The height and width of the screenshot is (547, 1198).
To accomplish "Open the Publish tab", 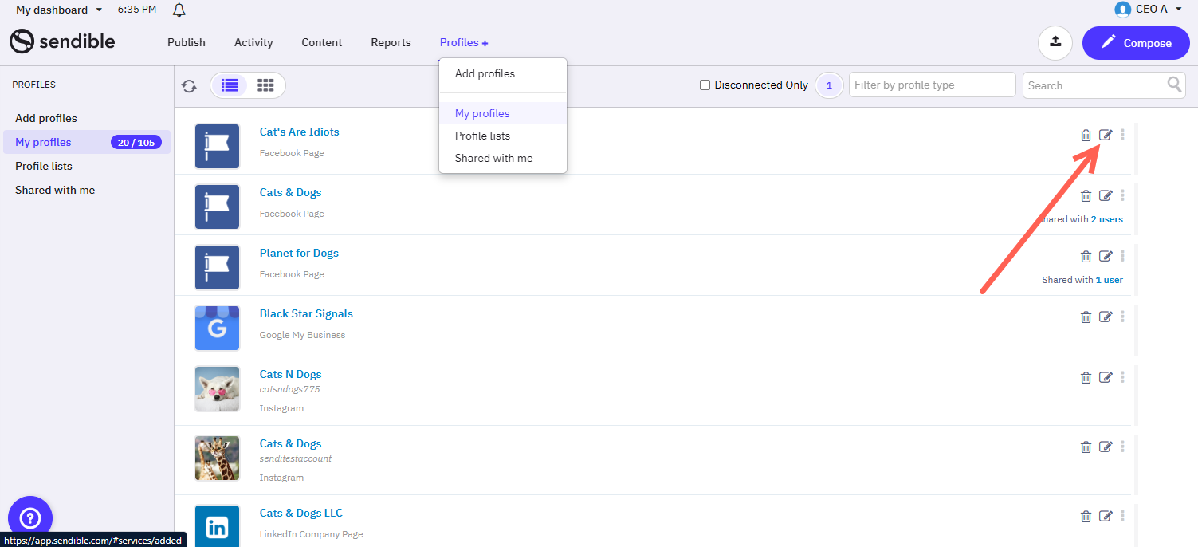I will (187, 42).
